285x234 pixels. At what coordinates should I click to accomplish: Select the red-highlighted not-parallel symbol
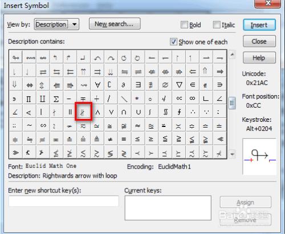83,112
